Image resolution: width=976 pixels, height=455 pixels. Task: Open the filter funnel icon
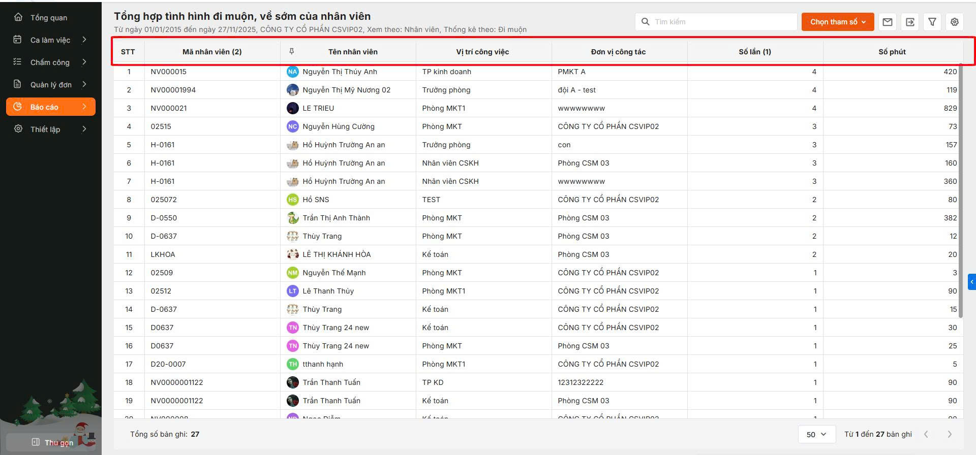pyautogui.click(x=932, y=22)
